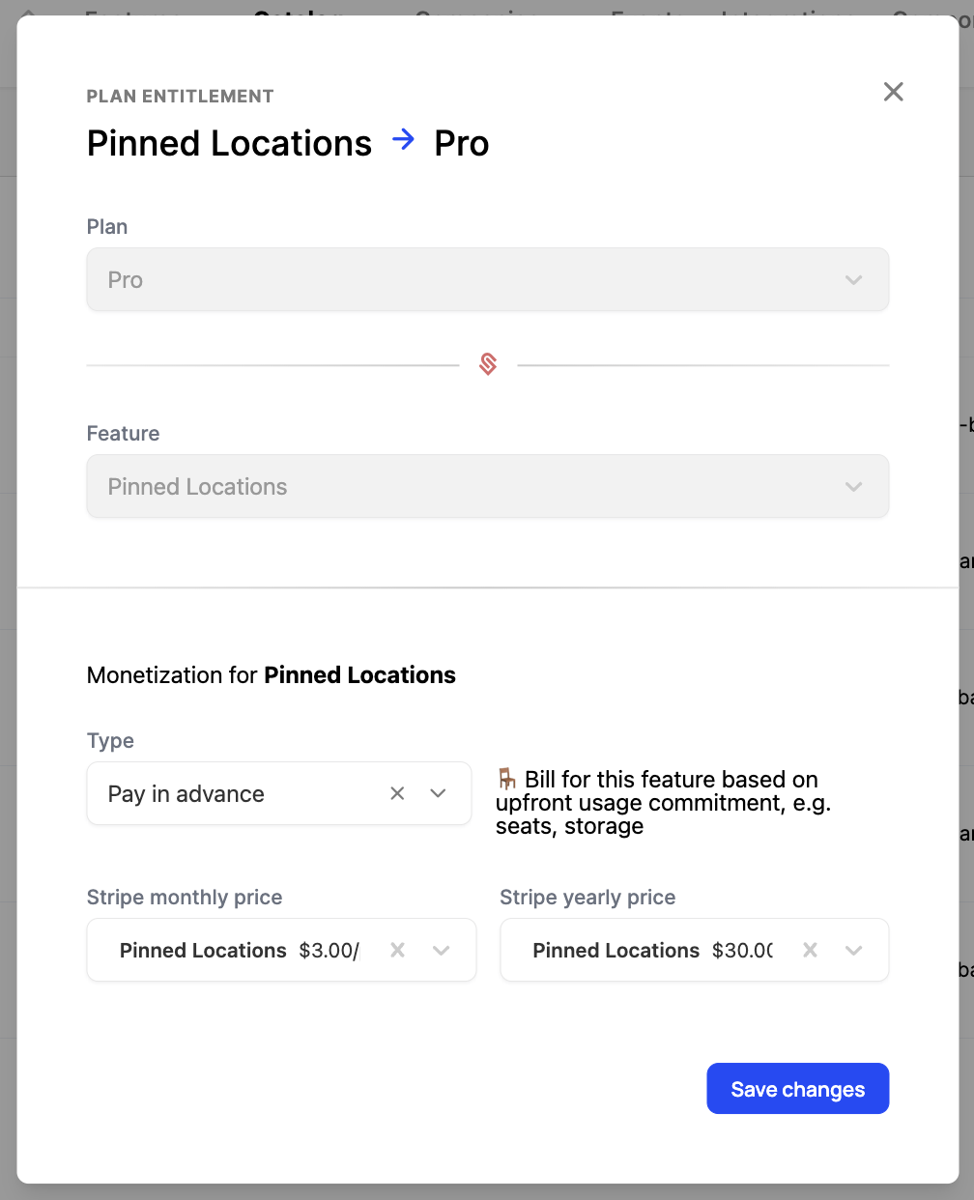Screen dimensions: 974x1200
Task: Expand the Feature dropdown
Action: pyautogui.click(x=853, y=486)
